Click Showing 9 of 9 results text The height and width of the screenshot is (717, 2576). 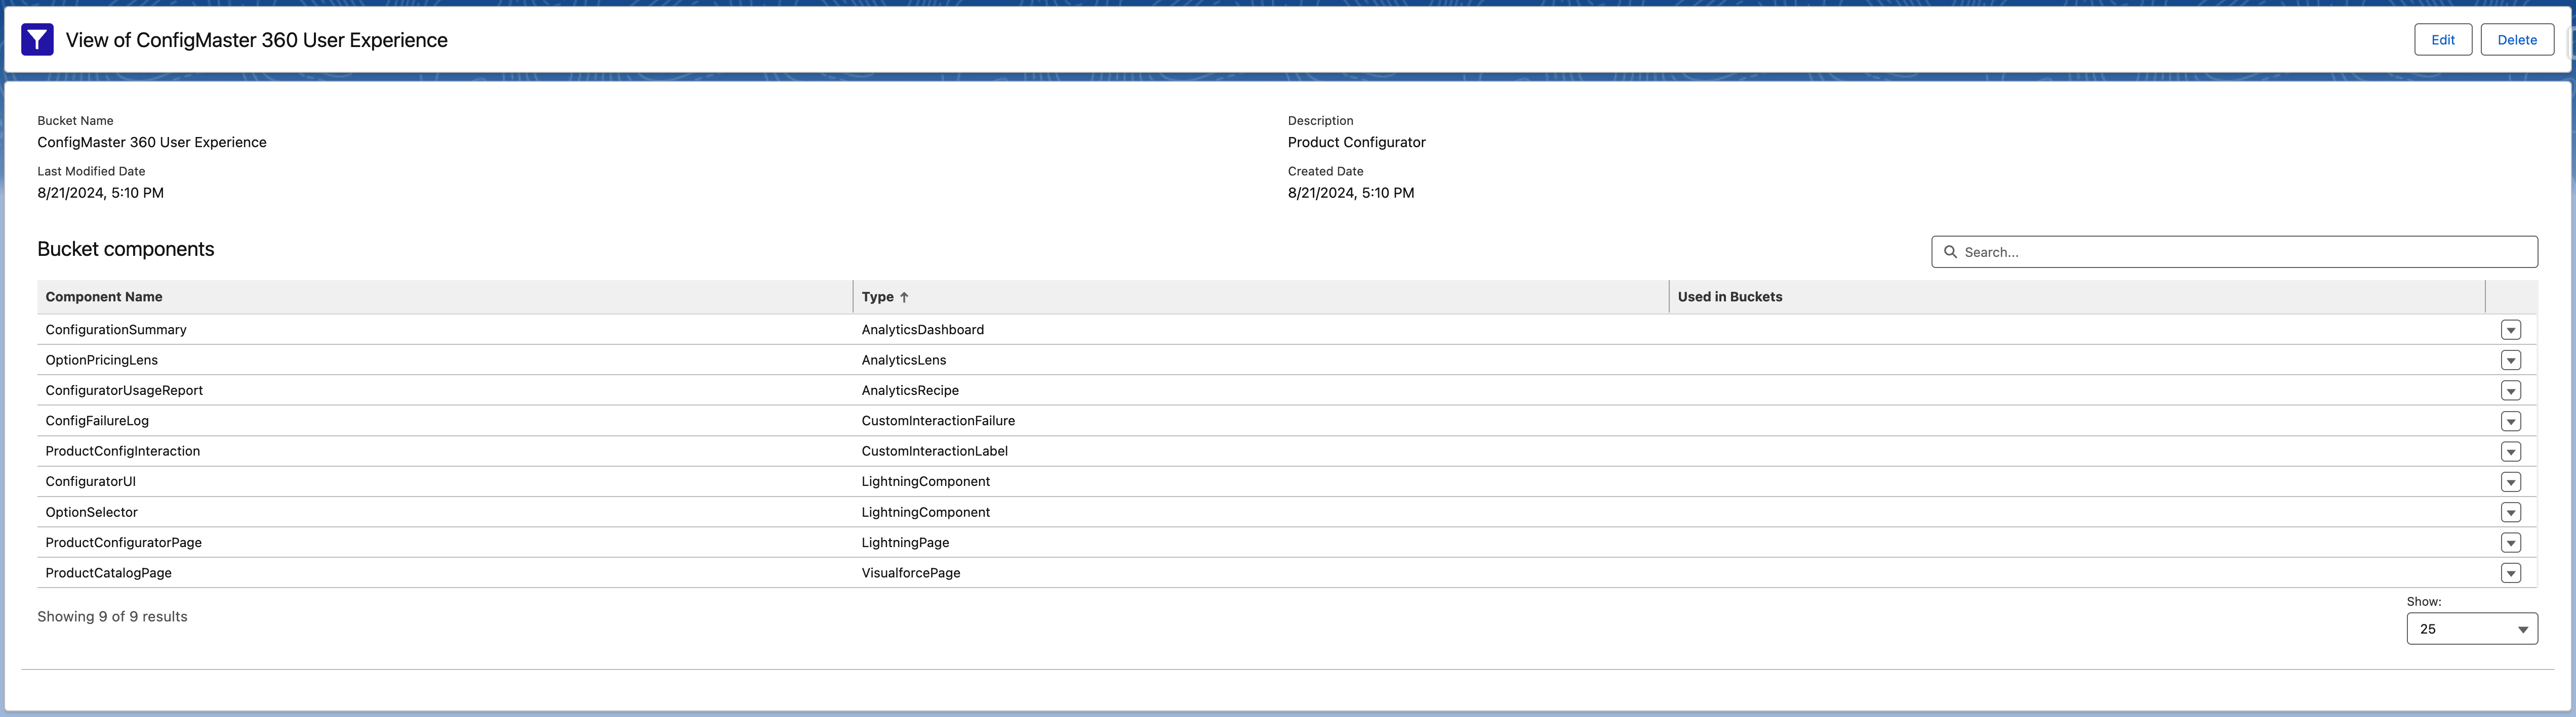(112, 617)
